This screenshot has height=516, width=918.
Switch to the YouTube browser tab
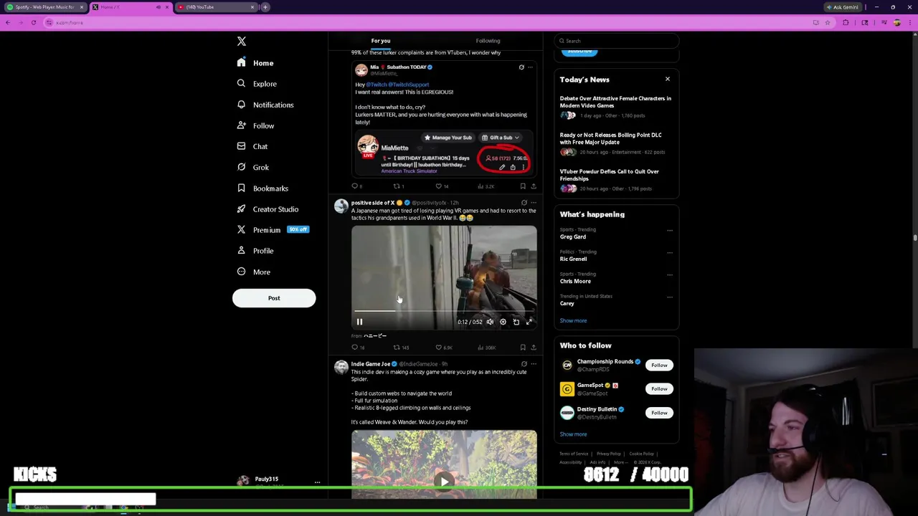coord(215,7)
